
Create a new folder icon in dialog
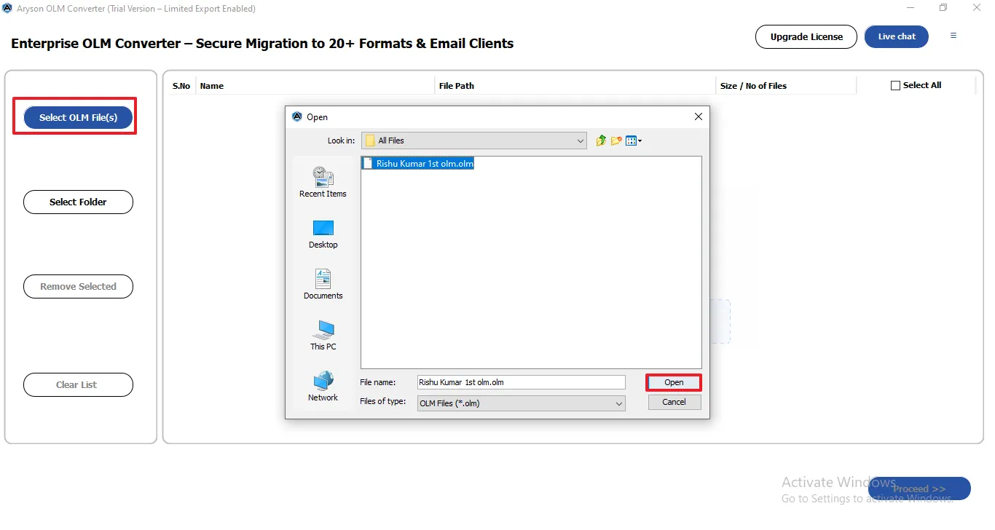click(x=616, y=141)
